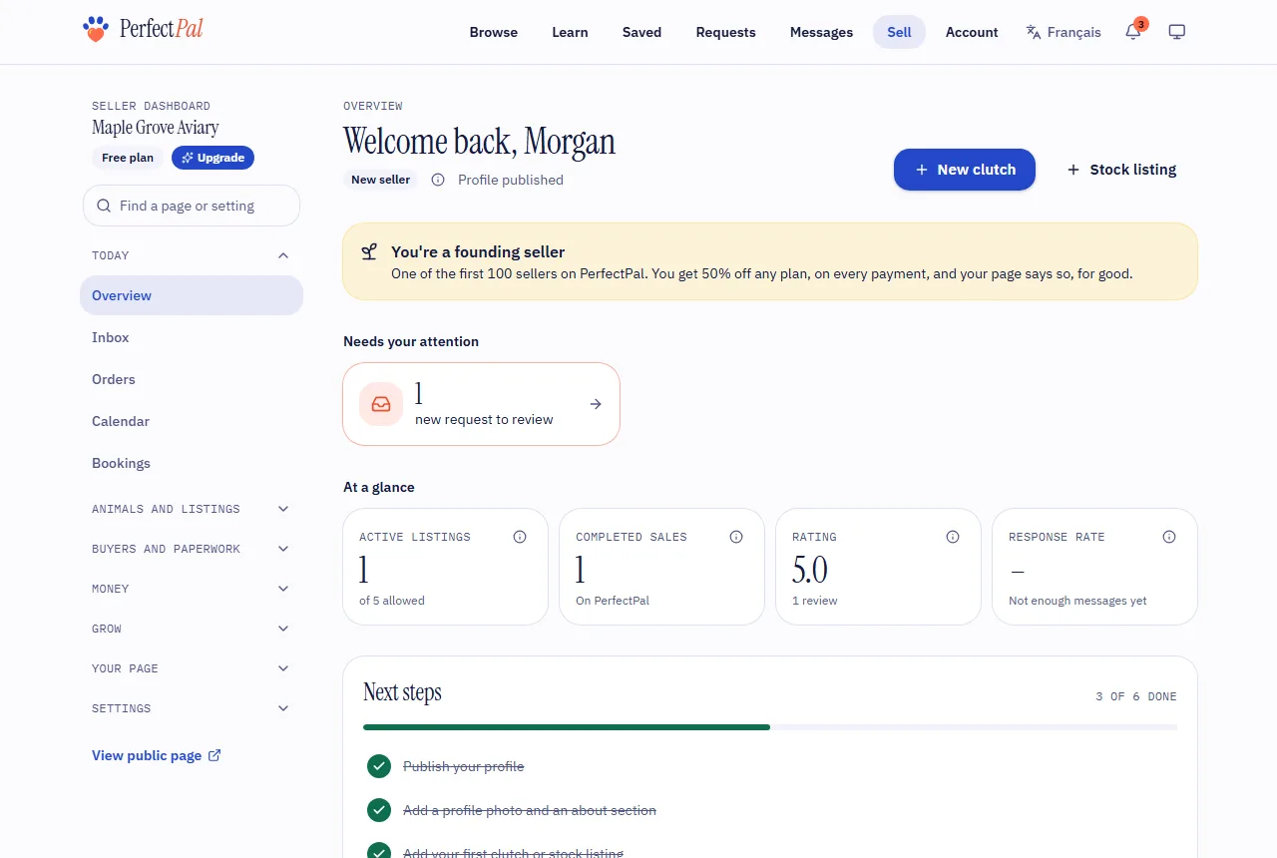The height and width of the screenshot is (858, 1277).
Task: Switch language to Français
Action: [x=1064, y=32]
